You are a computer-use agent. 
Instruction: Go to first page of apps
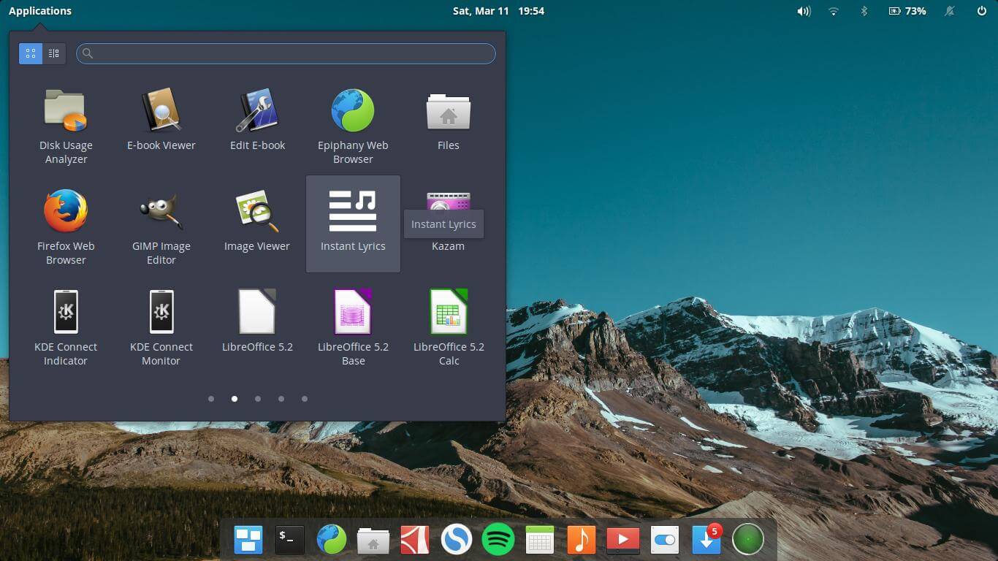tap(211, 399)
